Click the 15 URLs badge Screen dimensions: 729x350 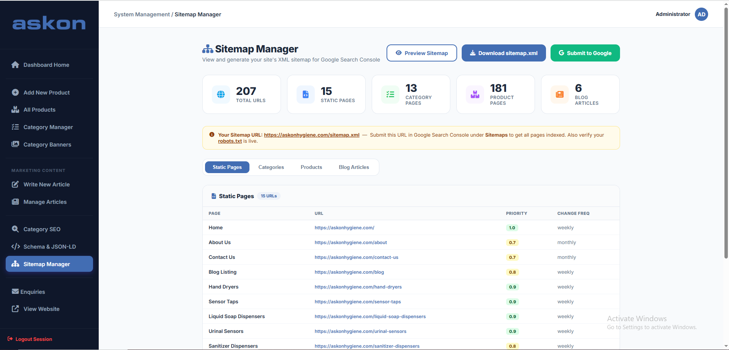click(x=269, y=196)
